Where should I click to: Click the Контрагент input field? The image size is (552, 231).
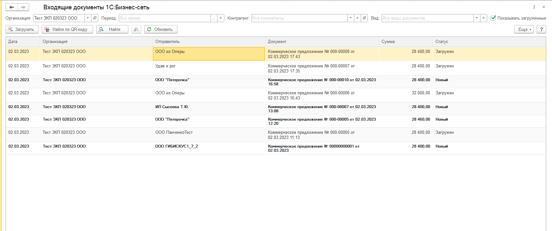(299, 18)
